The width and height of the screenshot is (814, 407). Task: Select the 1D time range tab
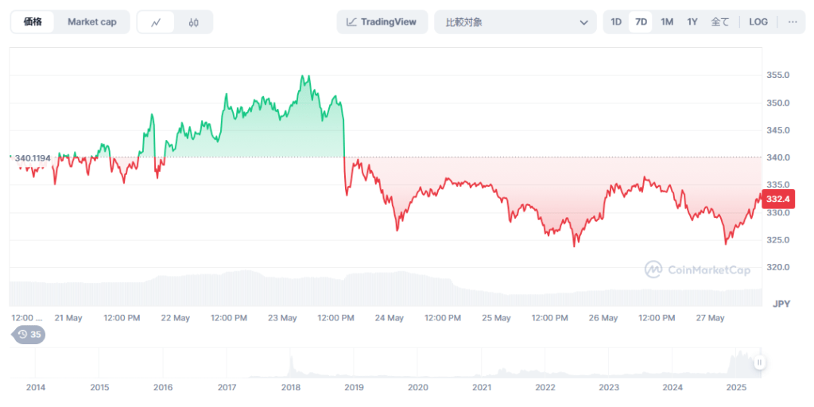616,22
